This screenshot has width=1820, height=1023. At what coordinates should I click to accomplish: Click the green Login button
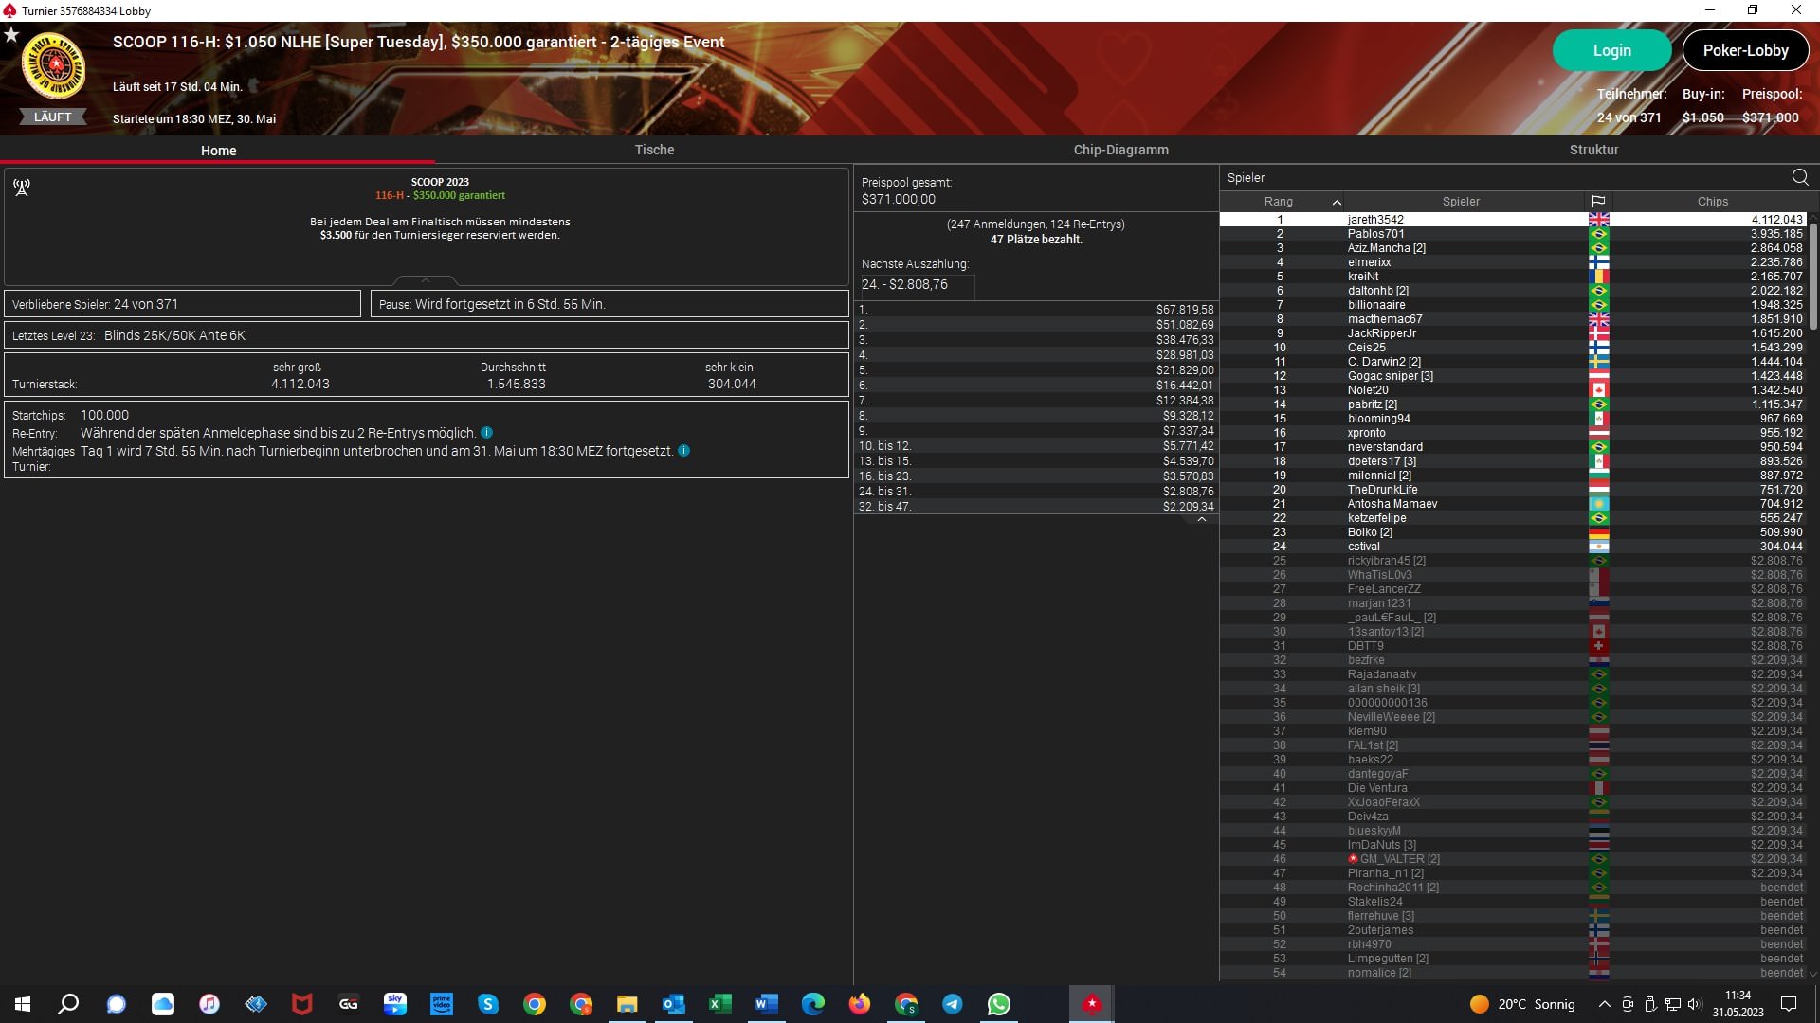point(1611,50)
